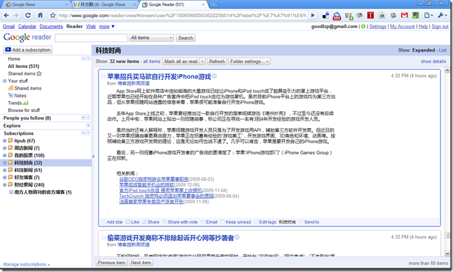Image resolution: width=453 pixels, height=272 pixels.
Task: Open the more menu in navigation
Action: click(107, 26)
